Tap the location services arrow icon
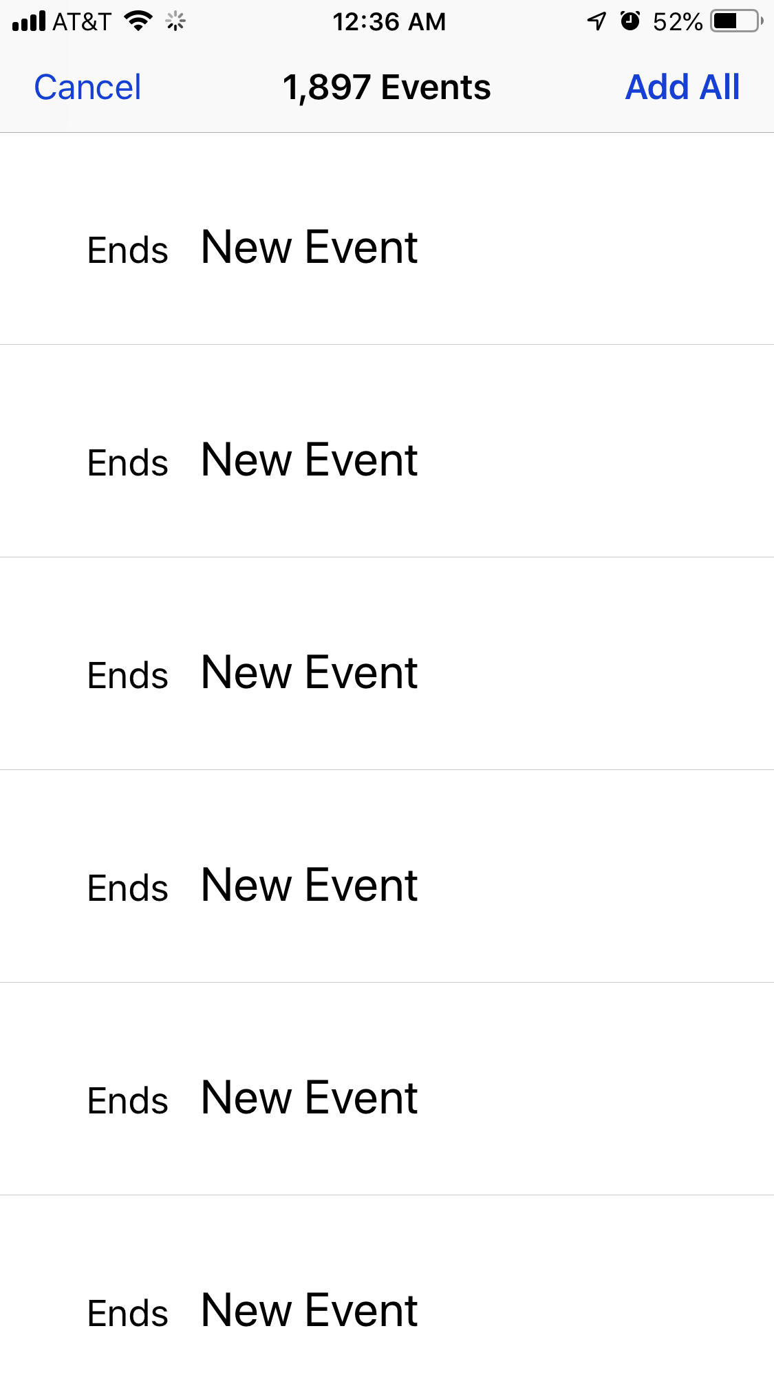 coord(596,21)
